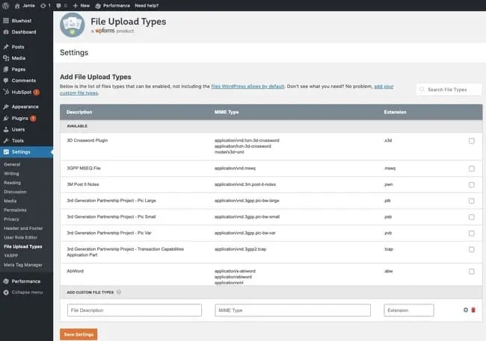Open the comments bubble icon in admin bar
Screen dimensions: 486x341
(58, 6)
